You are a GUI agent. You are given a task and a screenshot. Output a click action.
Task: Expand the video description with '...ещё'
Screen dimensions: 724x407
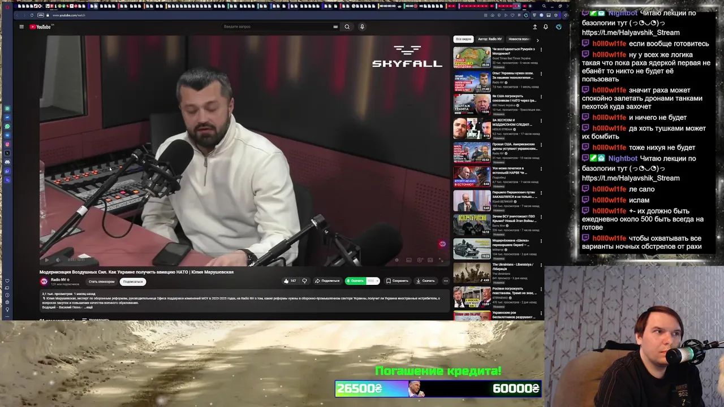coord(89,307)
